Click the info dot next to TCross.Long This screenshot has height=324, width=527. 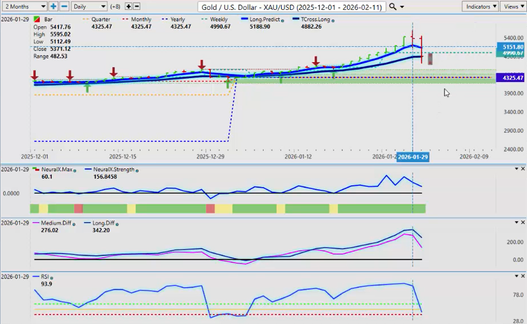333,20
